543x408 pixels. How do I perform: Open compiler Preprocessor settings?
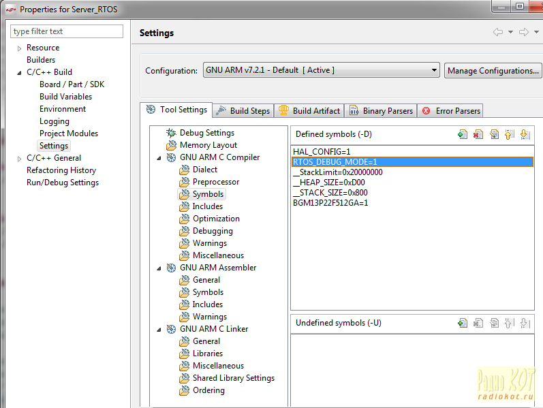[x=216, y=182]
